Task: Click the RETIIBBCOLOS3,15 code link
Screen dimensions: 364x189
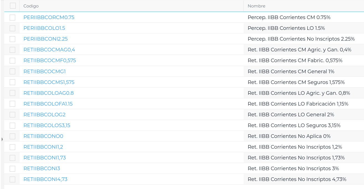Action: 47,125
